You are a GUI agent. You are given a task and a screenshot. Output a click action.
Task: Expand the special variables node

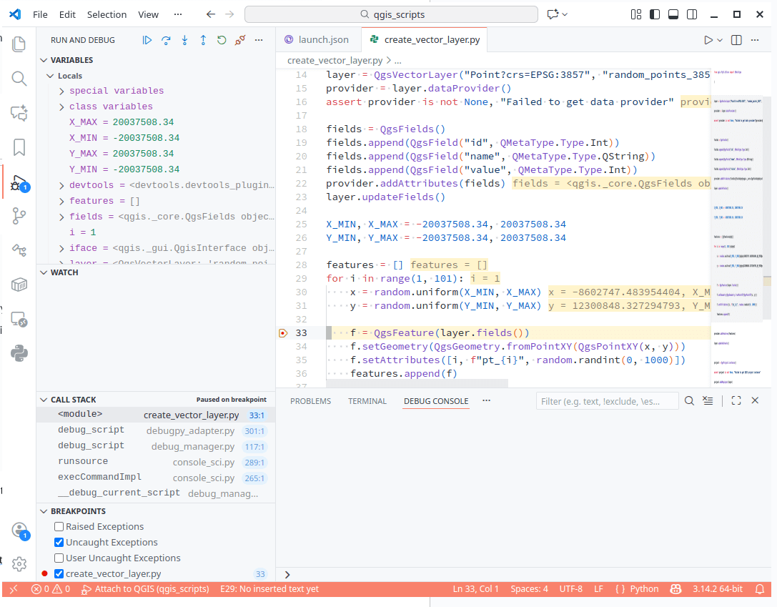(62, 91)
